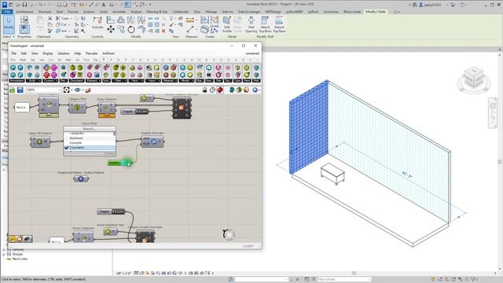Click the Query Fill Patterns component

[40, 141]
